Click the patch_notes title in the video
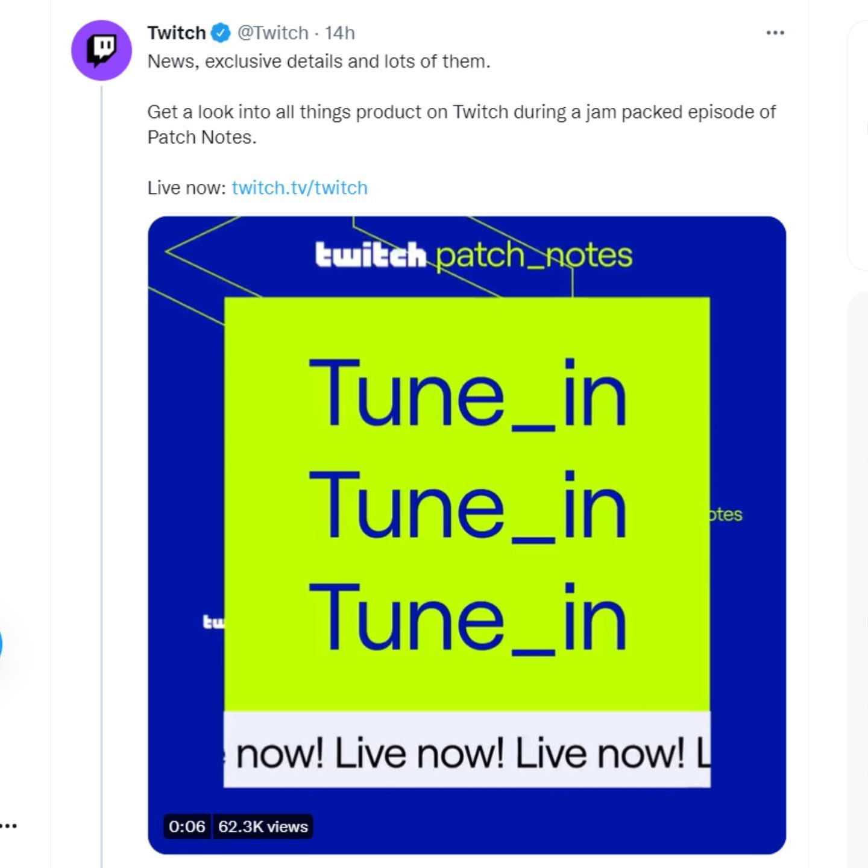The width and height of the screenshot is (868, 868). coord(533,254)
